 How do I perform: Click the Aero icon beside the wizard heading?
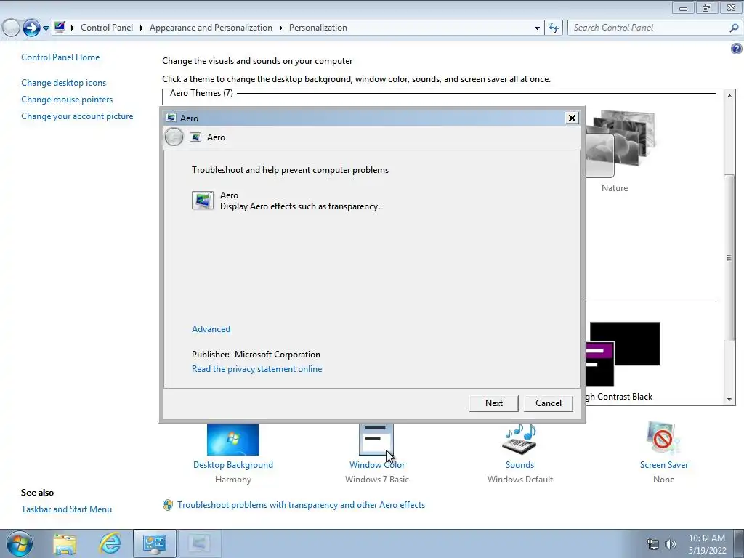195,137
